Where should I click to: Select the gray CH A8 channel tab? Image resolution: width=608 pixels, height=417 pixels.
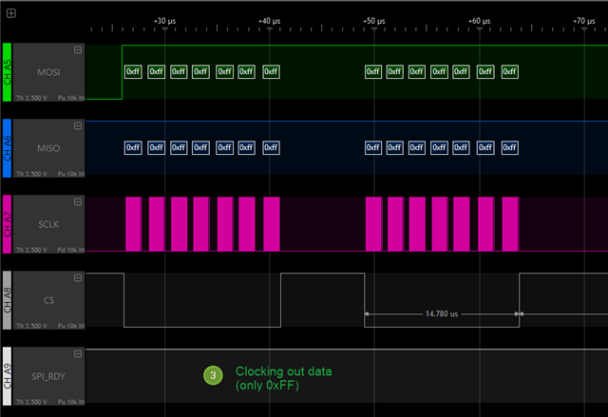7,300
